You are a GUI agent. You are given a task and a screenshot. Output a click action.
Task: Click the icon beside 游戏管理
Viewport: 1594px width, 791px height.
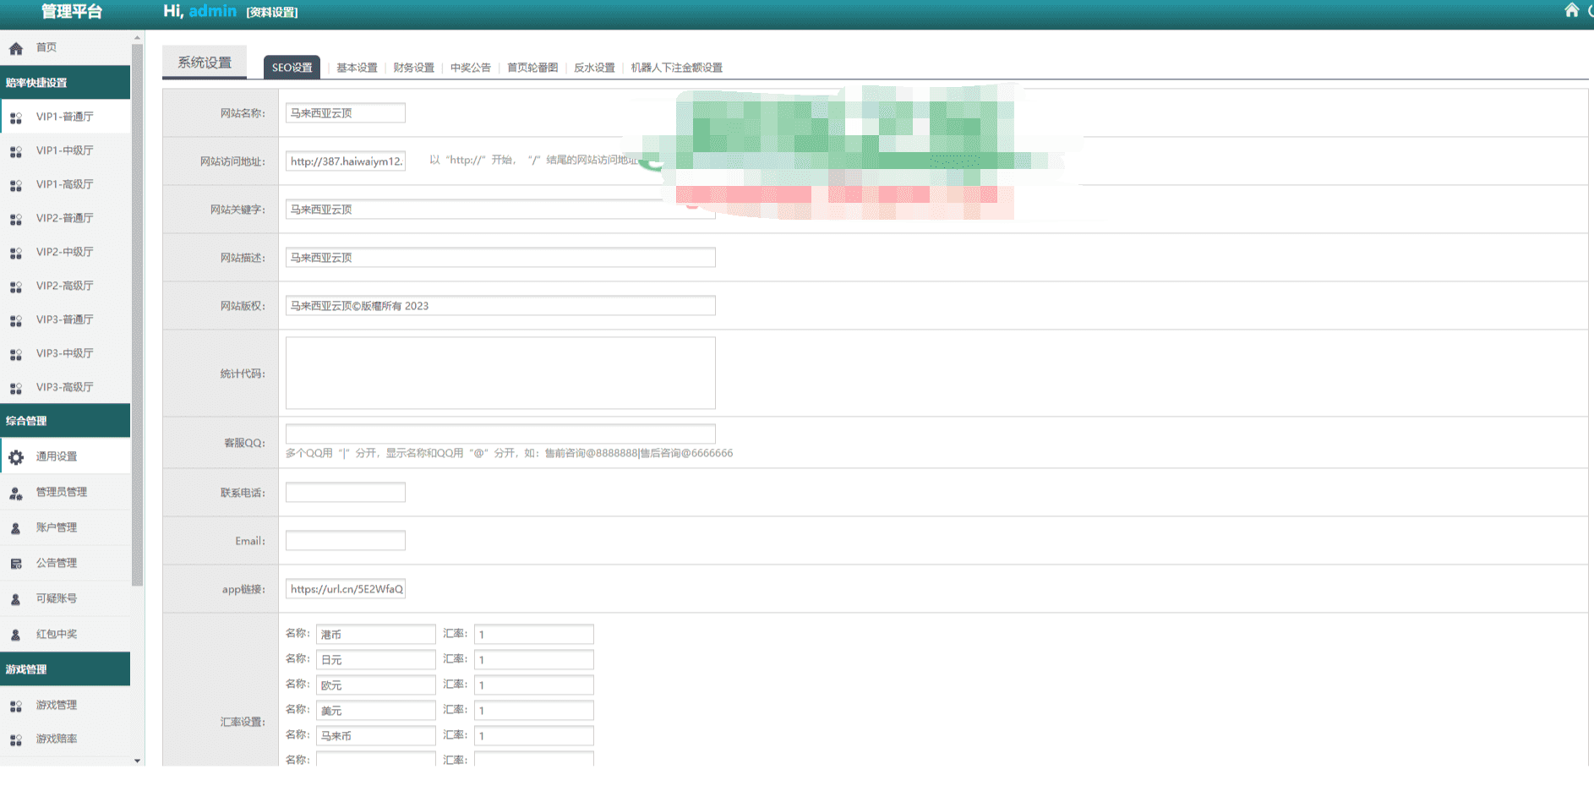[x=16, y=706]
